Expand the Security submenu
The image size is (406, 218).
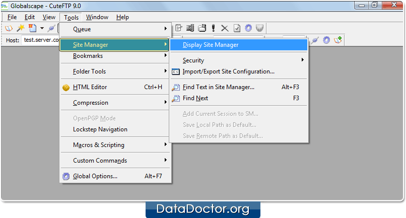[x=239, y=60]
